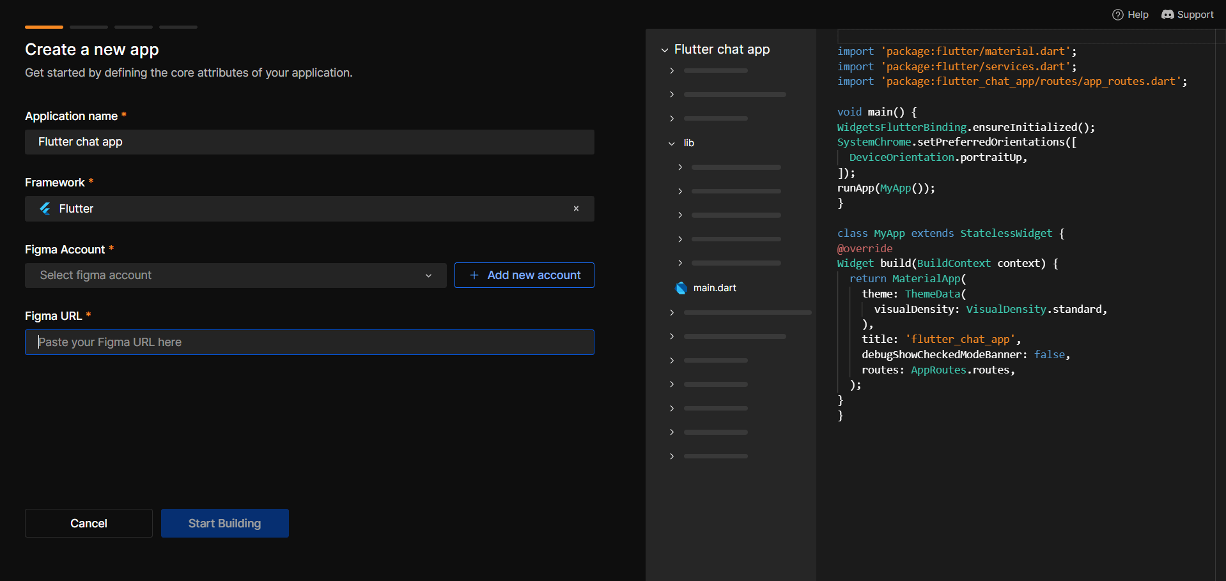Click Add new account button
This screenshot has height=581, width=1226.
[x=524, y=275]
